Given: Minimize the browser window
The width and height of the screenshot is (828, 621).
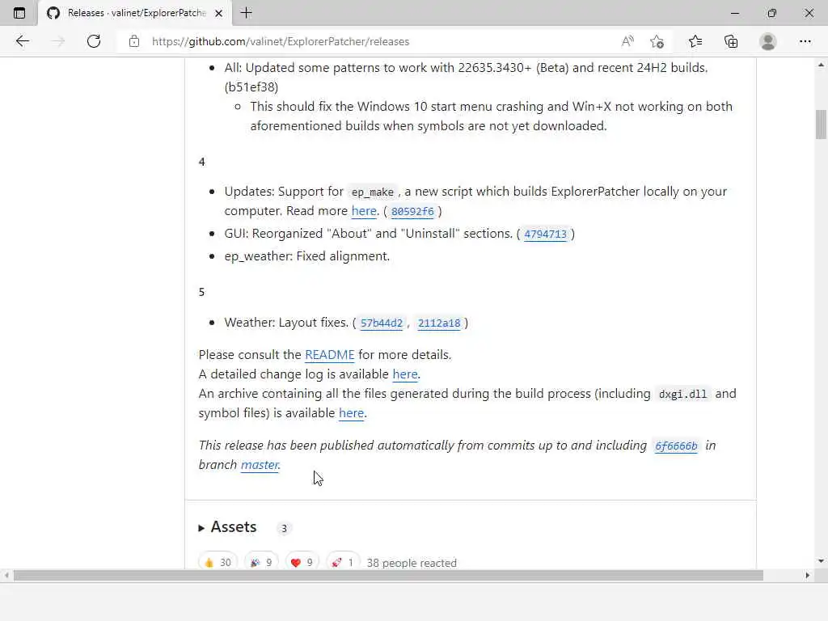Looking at the screenshot, I should click(x=735, y=13).
